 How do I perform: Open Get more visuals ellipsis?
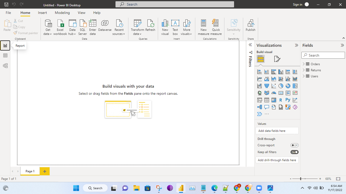click(x=266, y=114)
